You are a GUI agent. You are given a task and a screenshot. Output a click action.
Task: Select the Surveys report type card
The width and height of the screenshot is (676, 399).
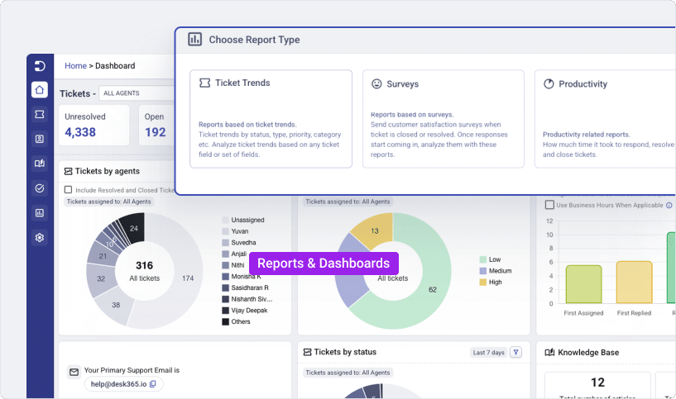[x=443, y=119]
